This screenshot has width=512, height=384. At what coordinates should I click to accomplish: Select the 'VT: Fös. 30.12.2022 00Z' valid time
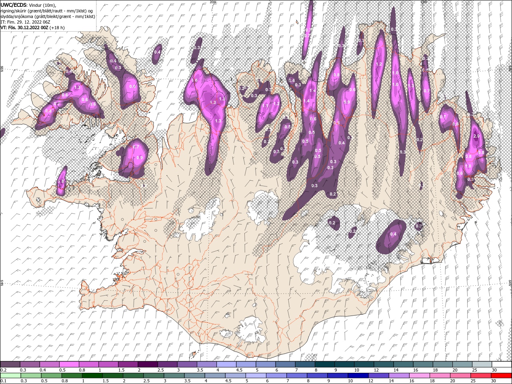24,28
